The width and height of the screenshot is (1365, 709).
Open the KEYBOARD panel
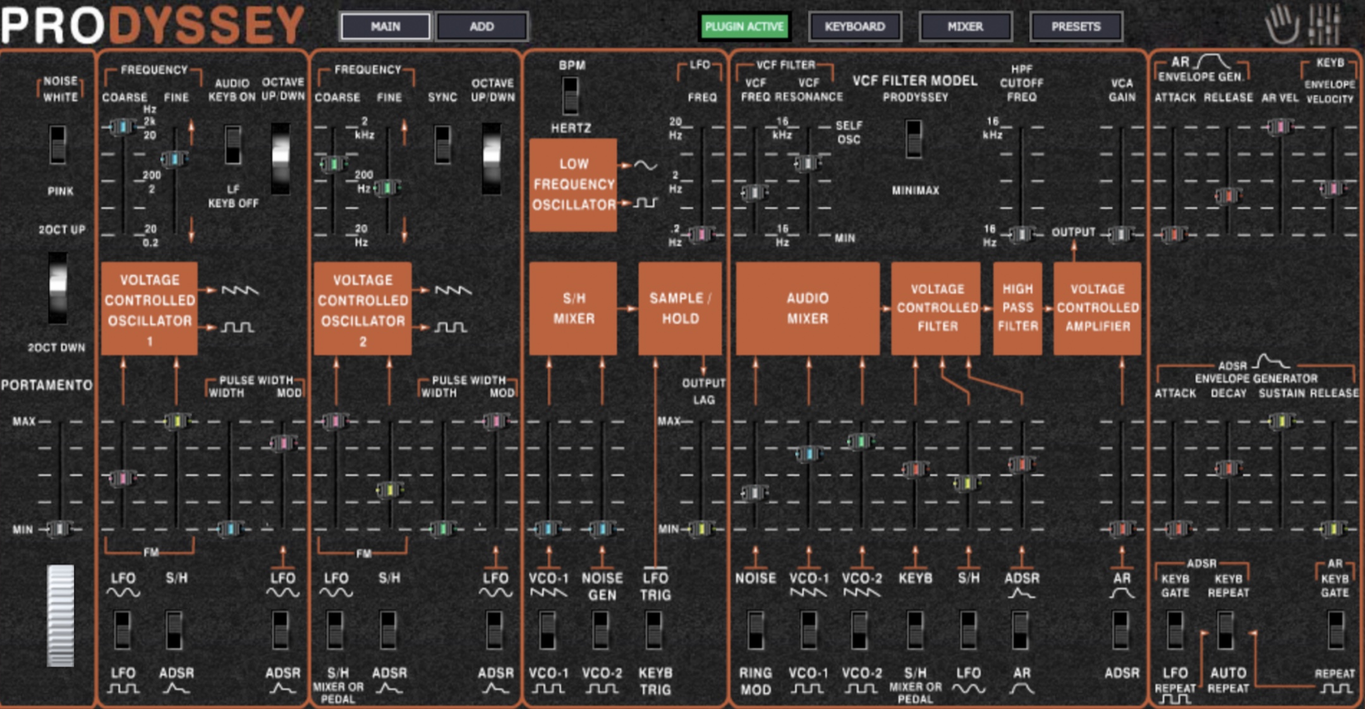click(x=854, y=27)
